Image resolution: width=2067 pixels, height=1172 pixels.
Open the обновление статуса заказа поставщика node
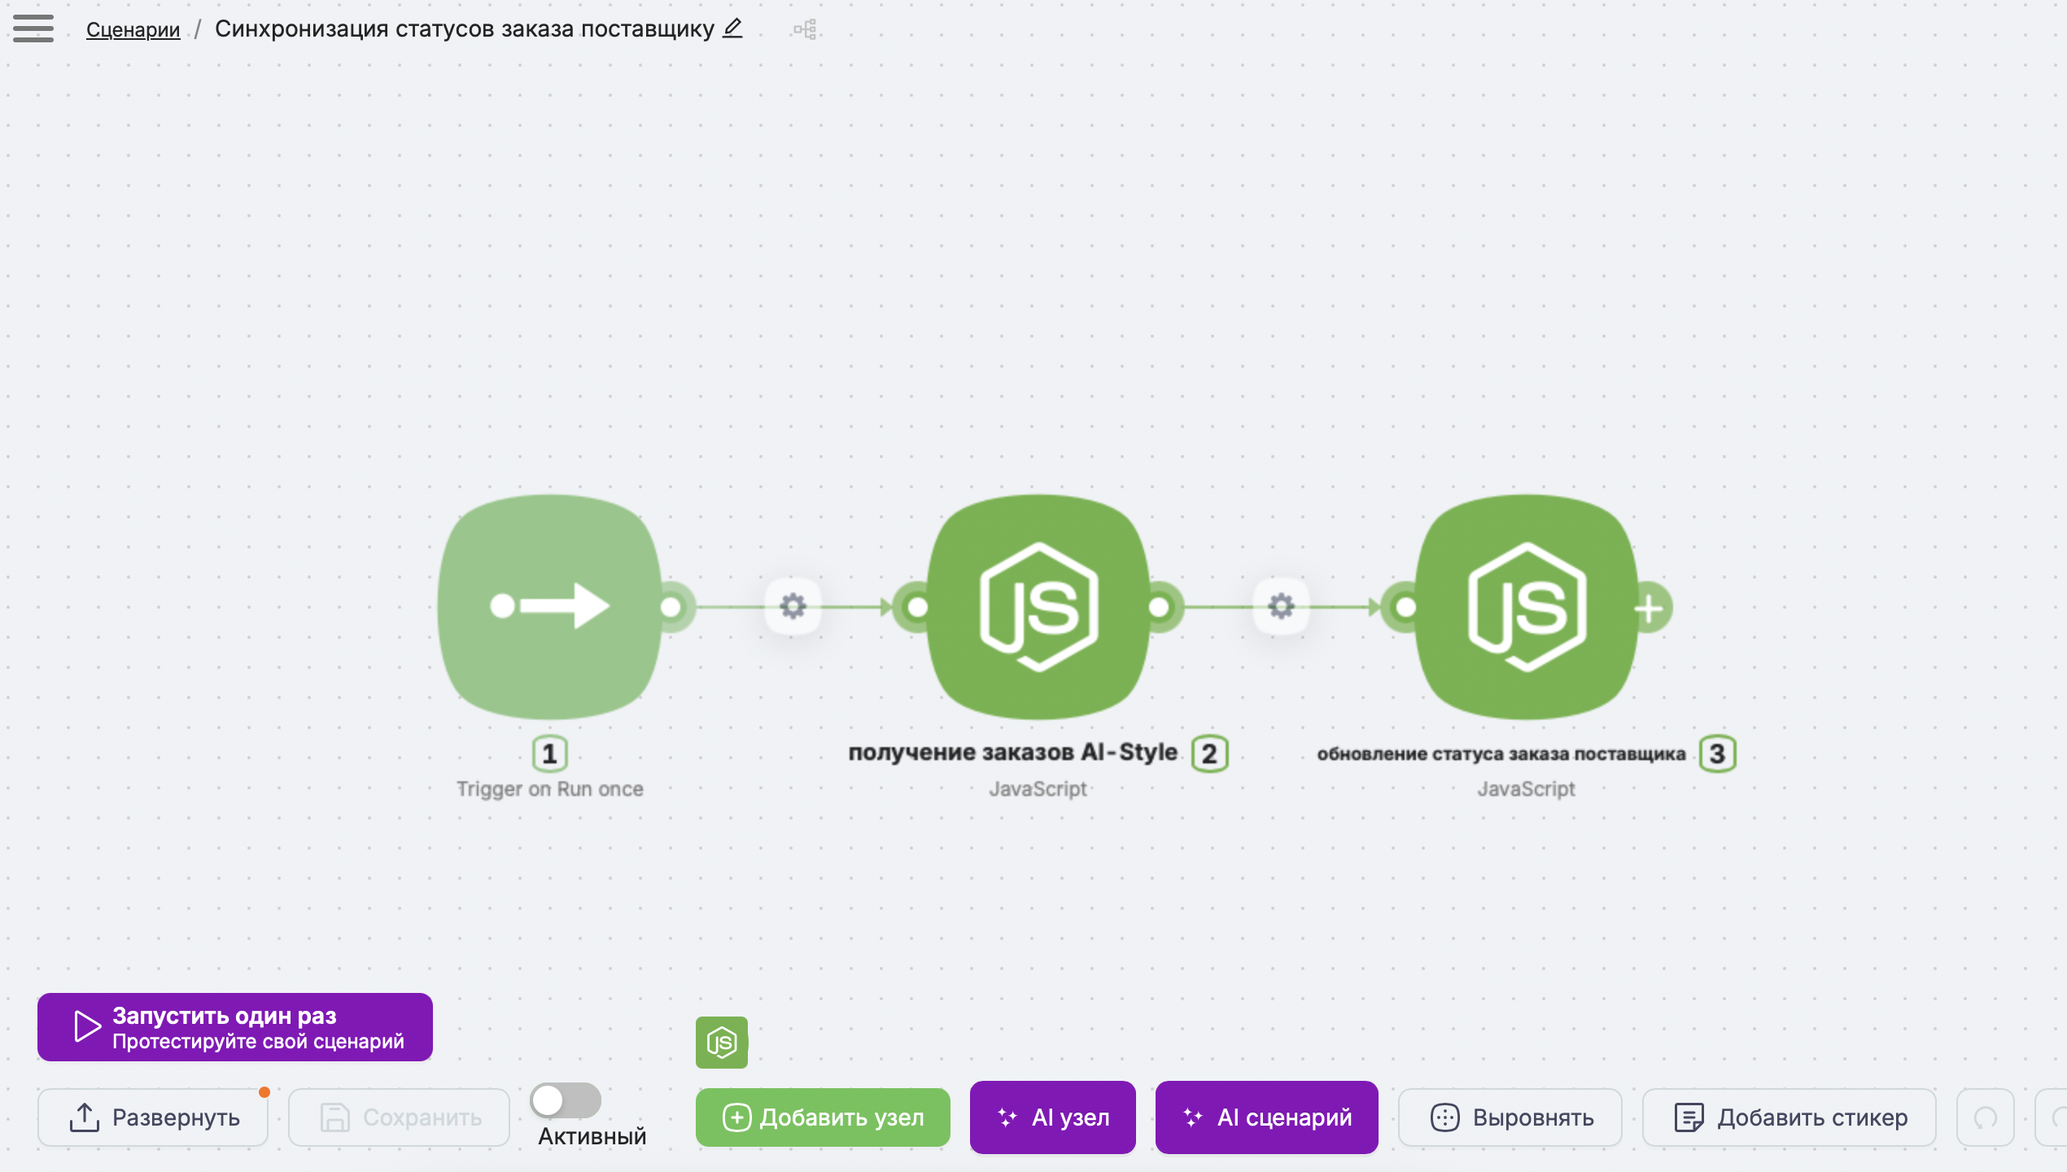click(x=1527, y=606)
